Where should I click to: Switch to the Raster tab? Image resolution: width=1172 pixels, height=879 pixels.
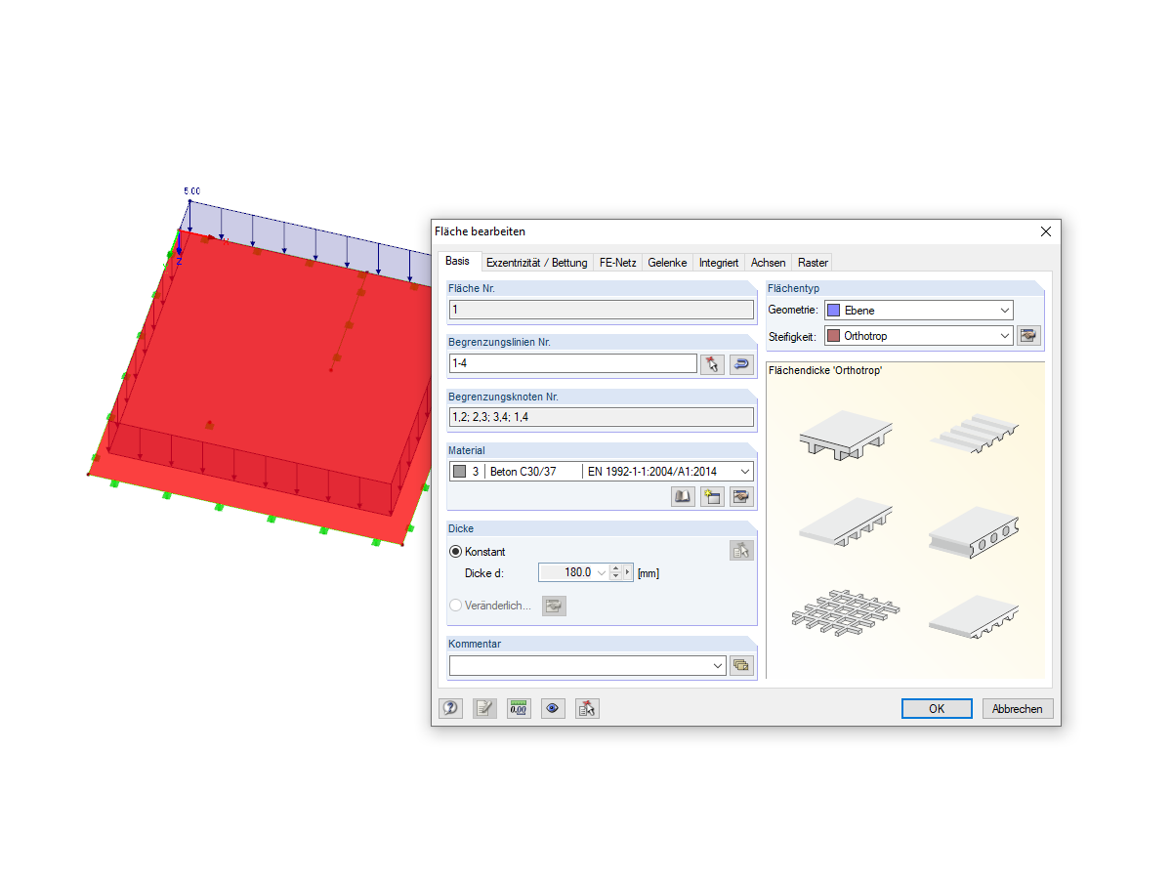click(x=813, y=263)
